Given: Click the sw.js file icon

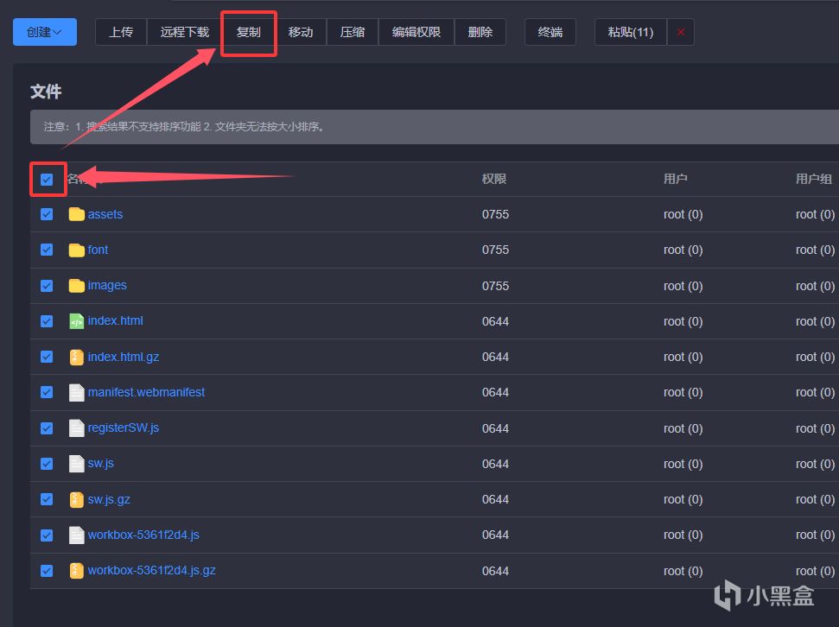Looking at the screenshot, I should tap(77, 463).
